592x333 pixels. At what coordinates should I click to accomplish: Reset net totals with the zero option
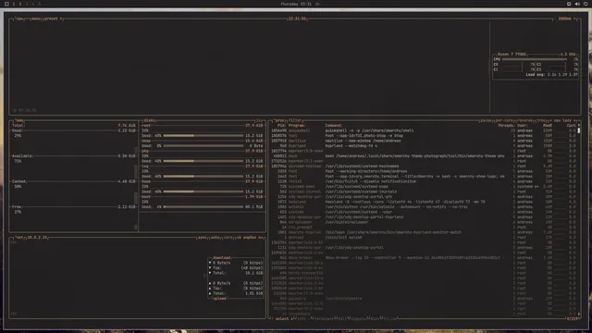click(x=228, y=238)
